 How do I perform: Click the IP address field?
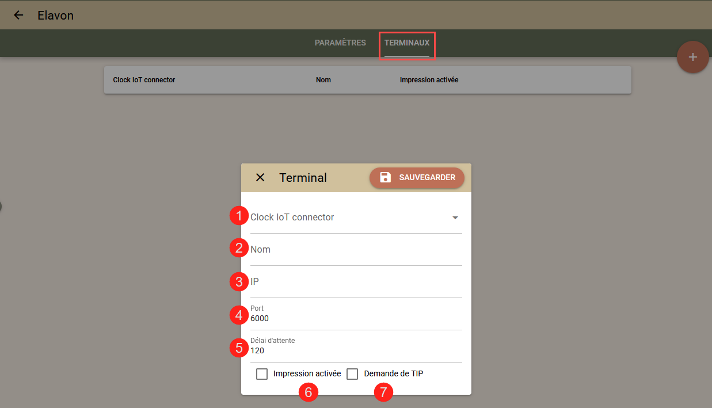(x=356, y=282)
